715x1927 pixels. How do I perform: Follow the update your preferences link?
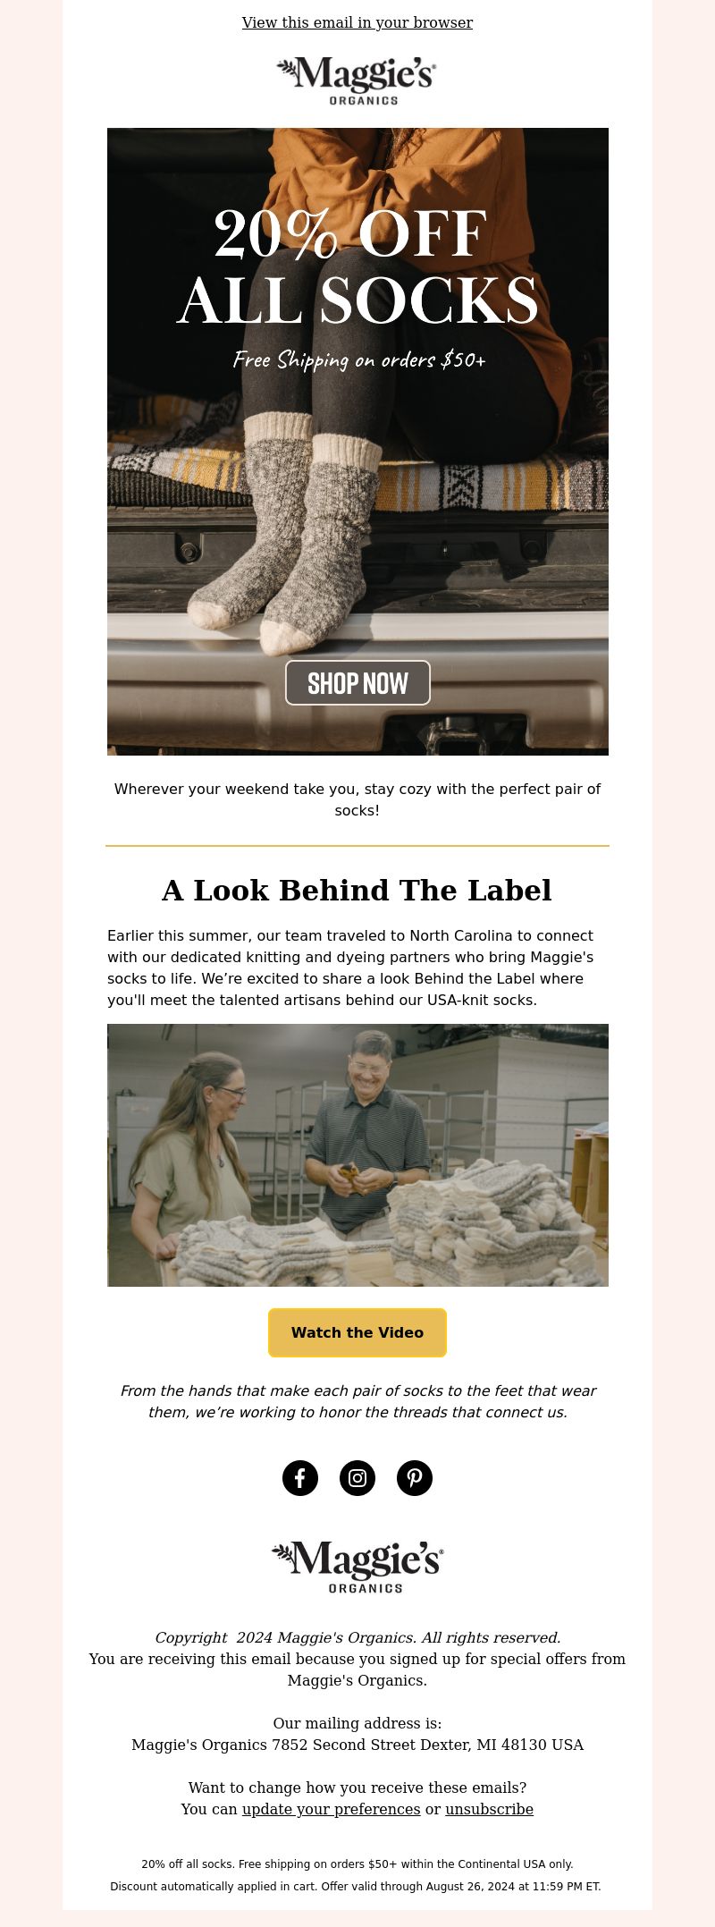click(x=331, y=1809)
